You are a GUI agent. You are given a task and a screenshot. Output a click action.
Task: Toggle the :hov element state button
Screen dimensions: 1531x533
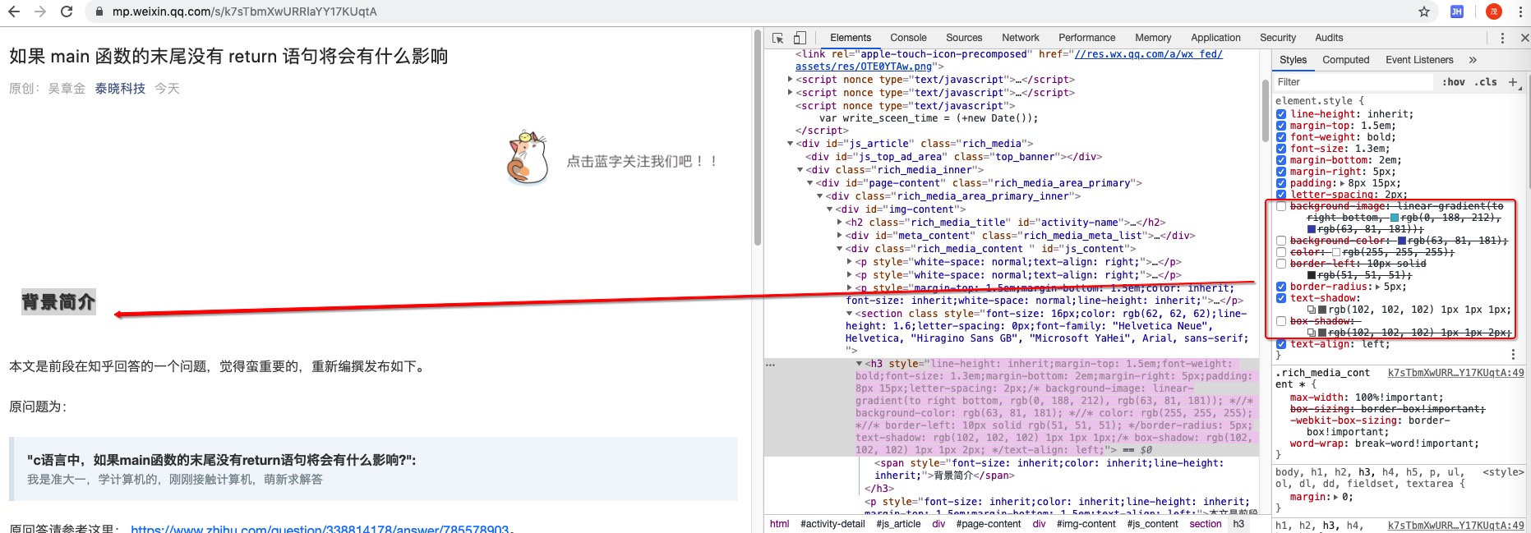coord(1454,82)
